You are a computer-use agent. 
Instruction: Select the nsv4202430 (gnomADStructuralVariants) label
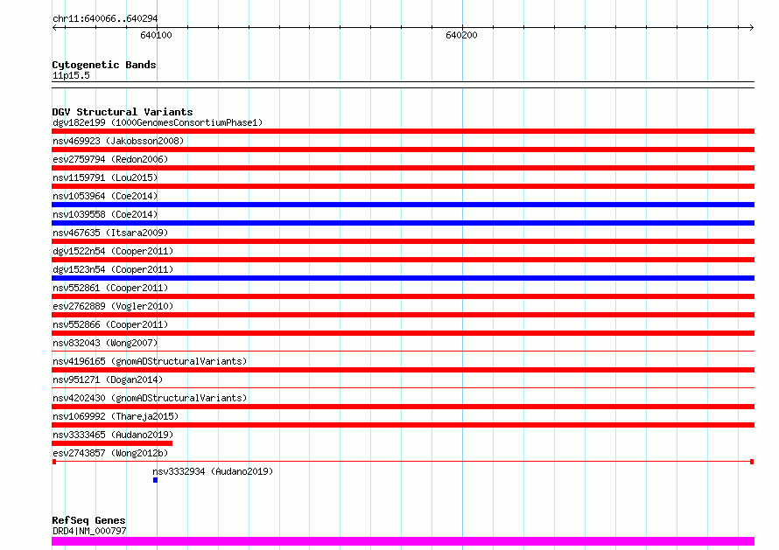[x=150, y=398]
